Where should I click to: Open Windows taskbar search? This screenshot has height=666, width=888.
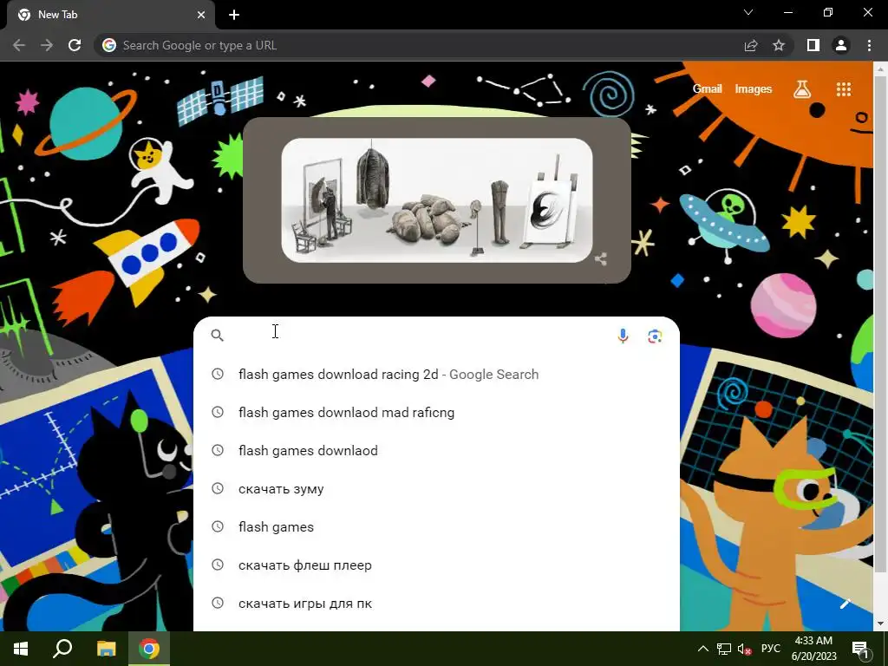(62, 649)
